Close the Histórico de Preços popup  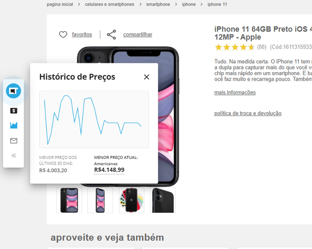pos(147,77)
